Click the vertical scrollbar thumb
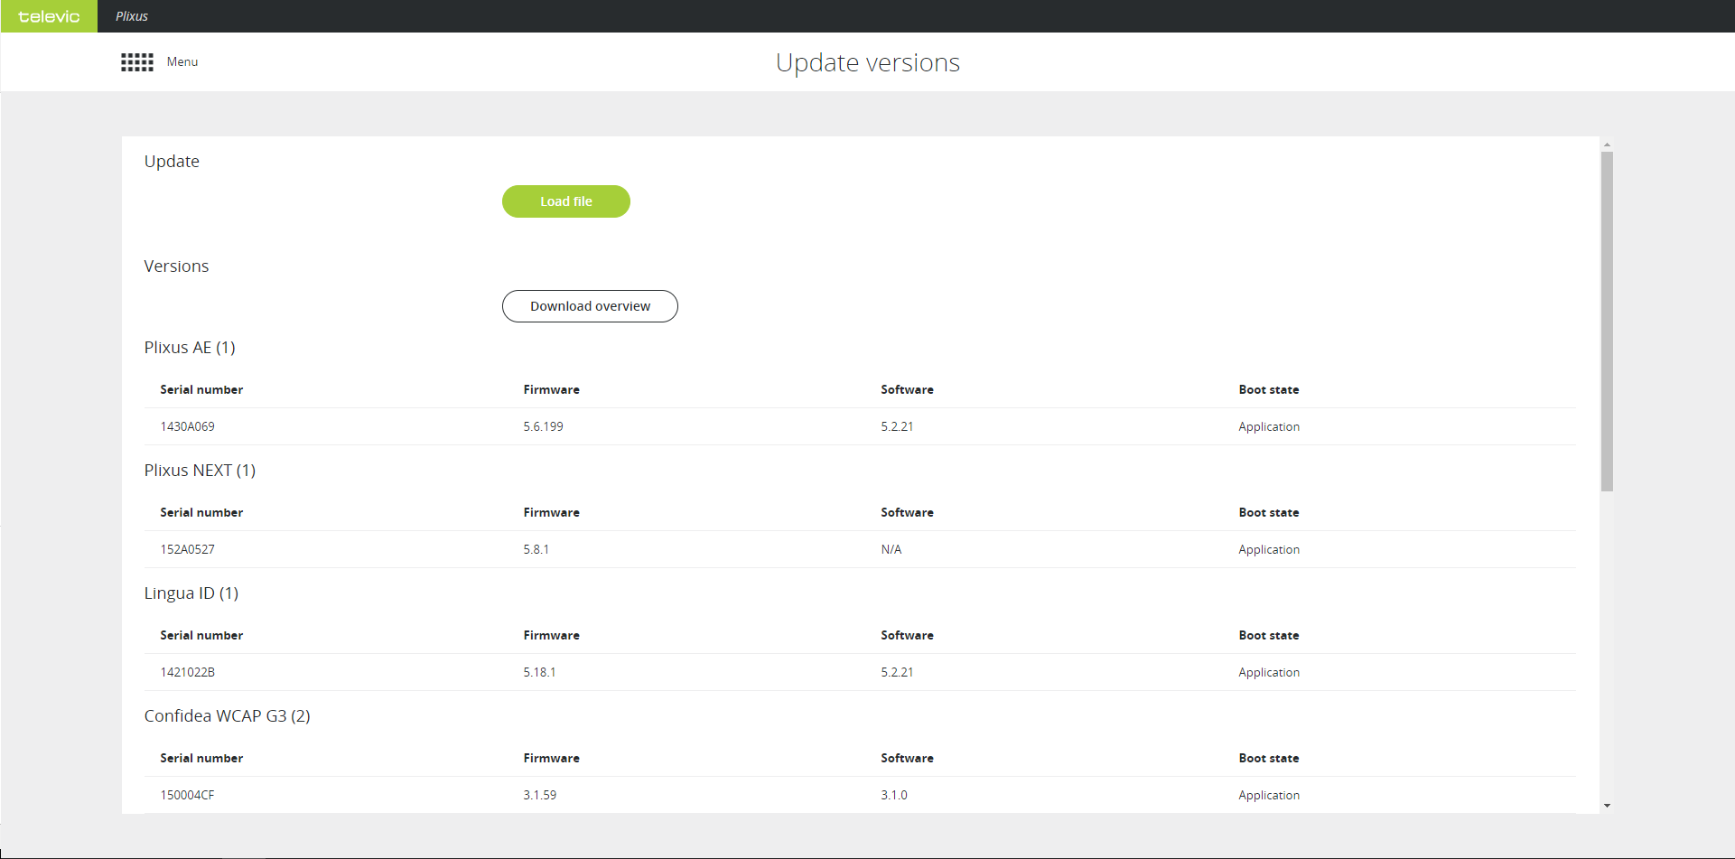The height and width of the screenshot is (859, 1735). [x=1607, y=322]
